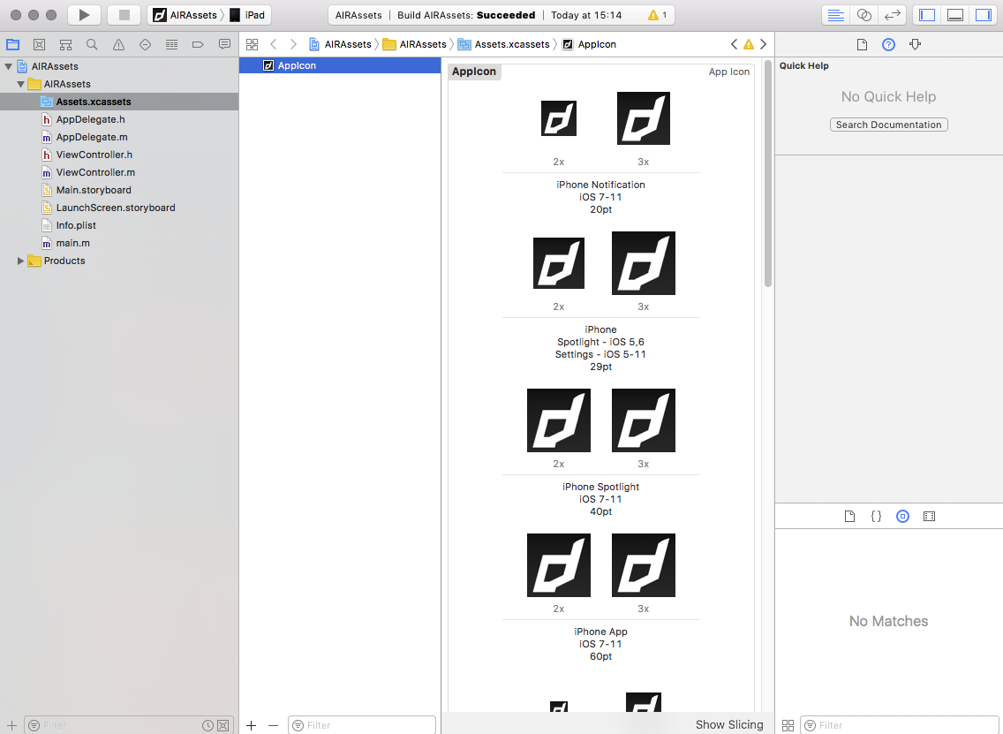1003x734 pixels.
Task: Select iPhone Spotlight 40pt 3x icon
Action: tap(644, 420)
